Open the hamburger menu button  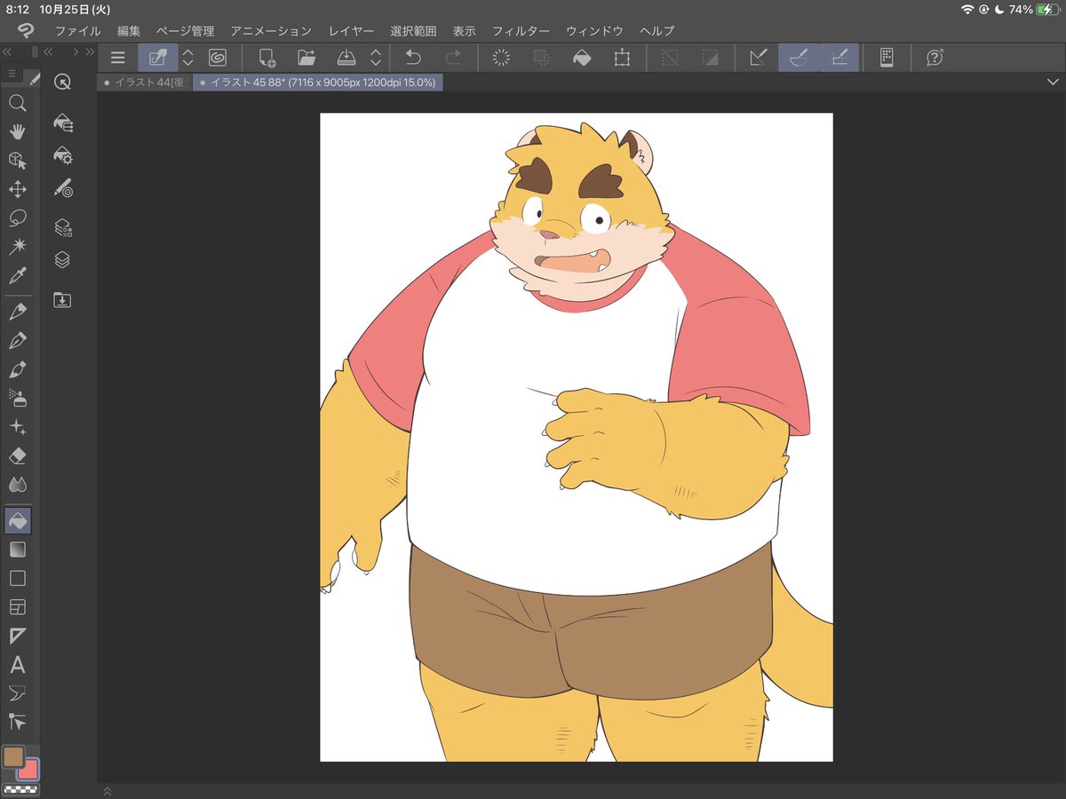(x=117, y=58)
